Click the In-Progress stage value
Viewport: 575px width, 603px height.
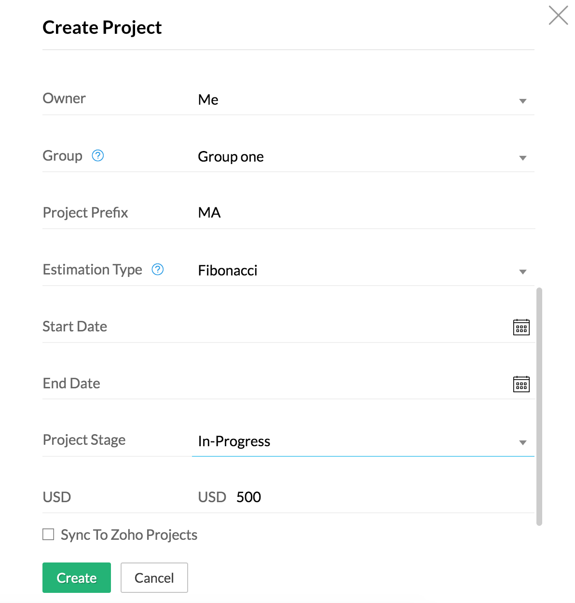tap(233, 441)
